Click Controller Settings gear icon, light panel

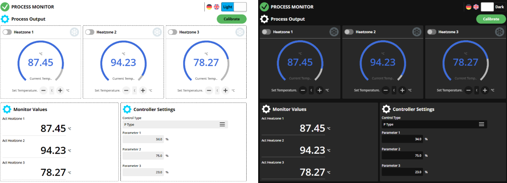point(127,109)
